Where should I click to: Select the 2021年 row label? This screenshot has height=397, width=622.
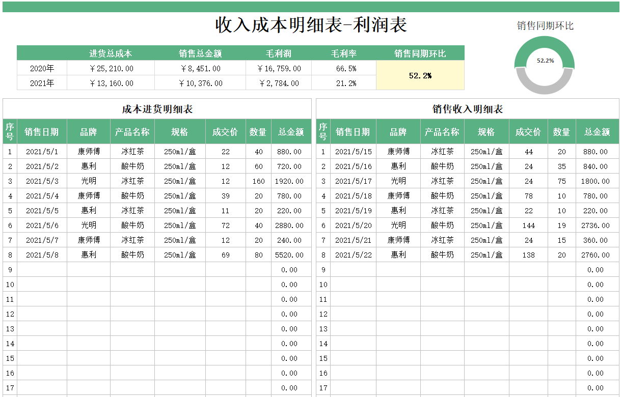42,83
